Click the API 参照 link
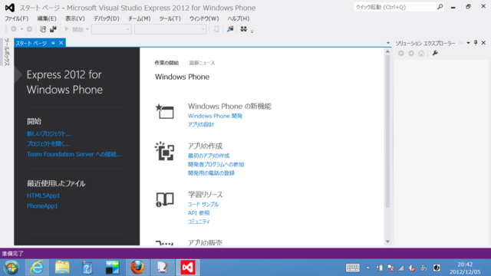This screenshot has width=491, height=276. coord(199,213)
